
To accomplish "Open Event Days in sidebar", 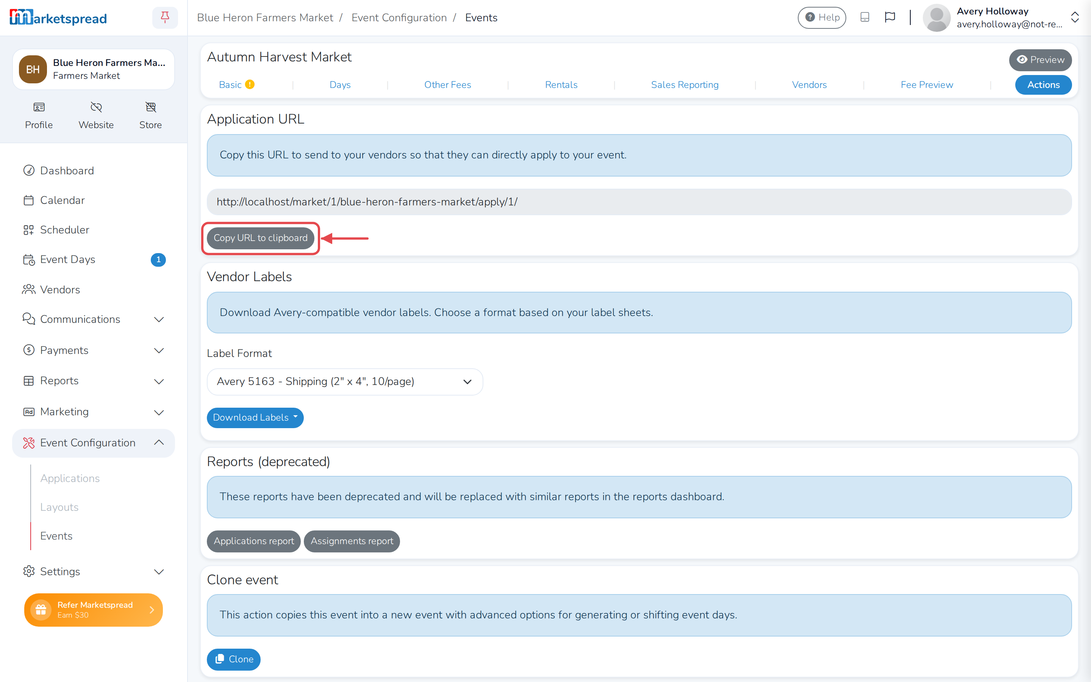I will coord(93,260).
